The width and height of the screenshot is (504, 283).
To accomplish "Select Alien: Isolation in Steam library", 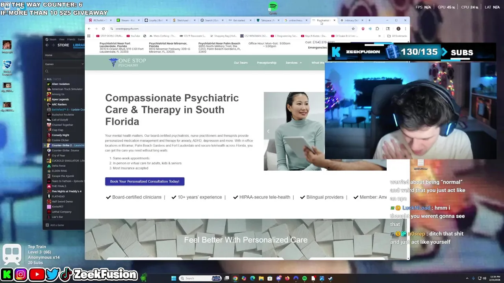I will coord(61,84).
